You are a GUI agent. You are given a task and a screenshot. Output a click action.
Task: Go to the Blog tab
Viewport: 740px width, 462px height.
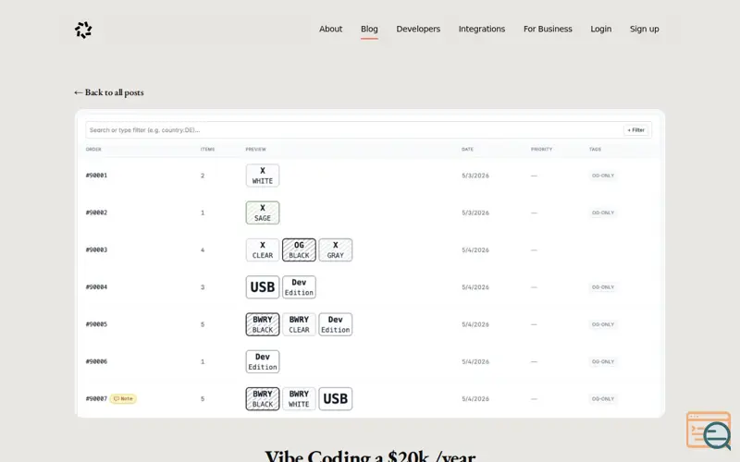pos(369,29)
